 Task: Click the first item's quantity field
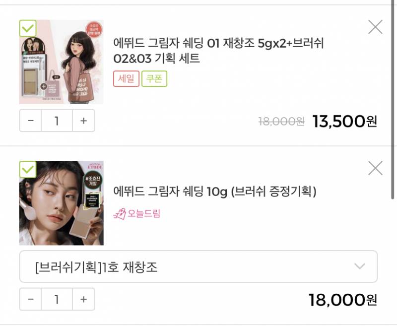pyautogui.click(x=57, y=120)
